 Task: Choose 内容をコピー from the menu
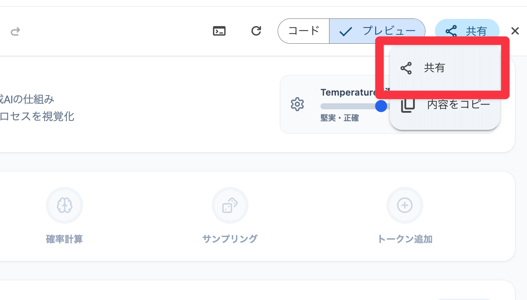pos(458,104)
